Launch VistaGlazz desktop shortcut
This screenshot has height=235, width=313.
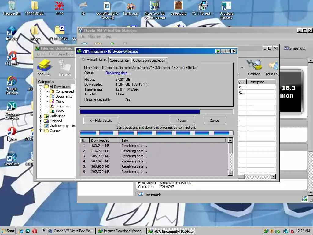(x=12, y=159)
